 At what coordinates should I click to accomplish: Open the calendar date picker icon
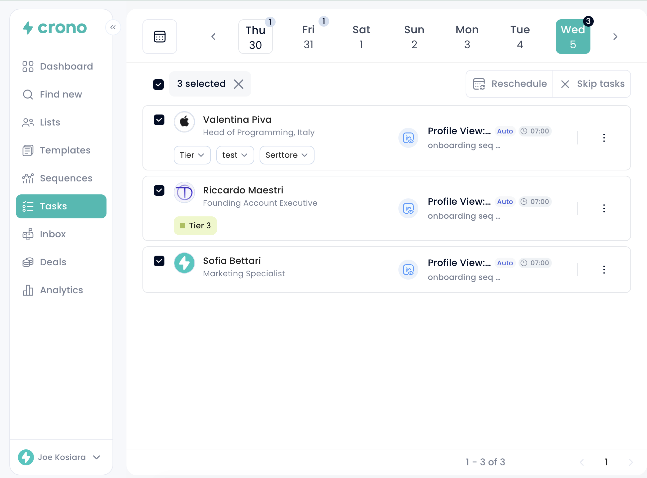pos(160,37)
